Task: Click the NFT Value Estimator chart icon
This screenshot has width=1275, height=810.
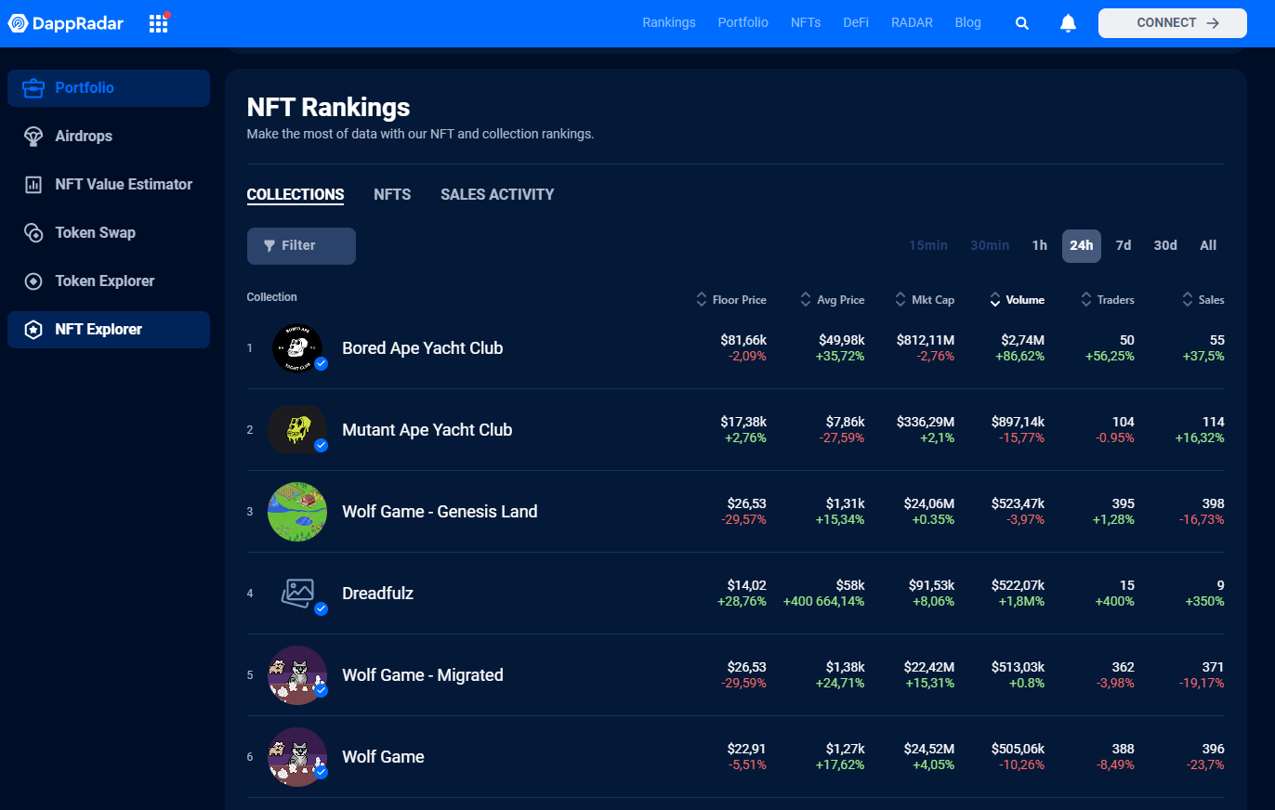Action: click(33, 185)
